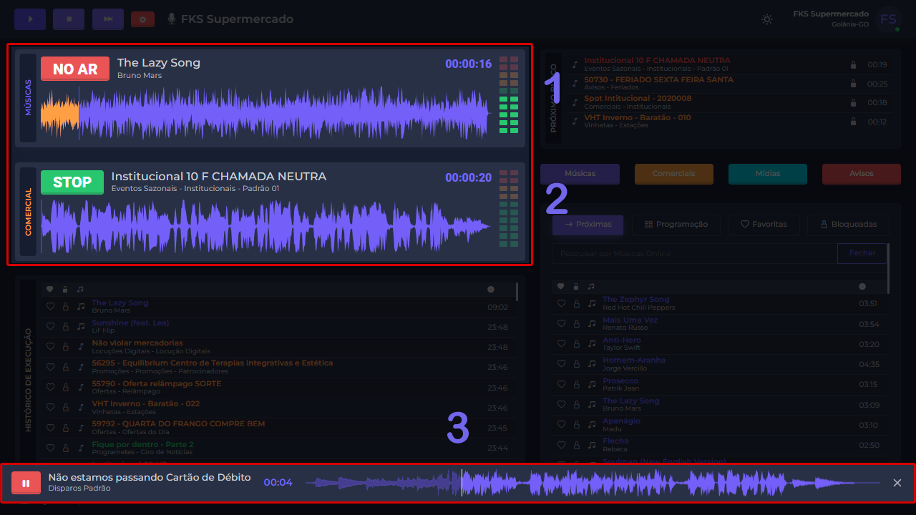This screenshot has width=916, height=515.
Task: Open the FS user avatar menu
Action: [888, 19]
